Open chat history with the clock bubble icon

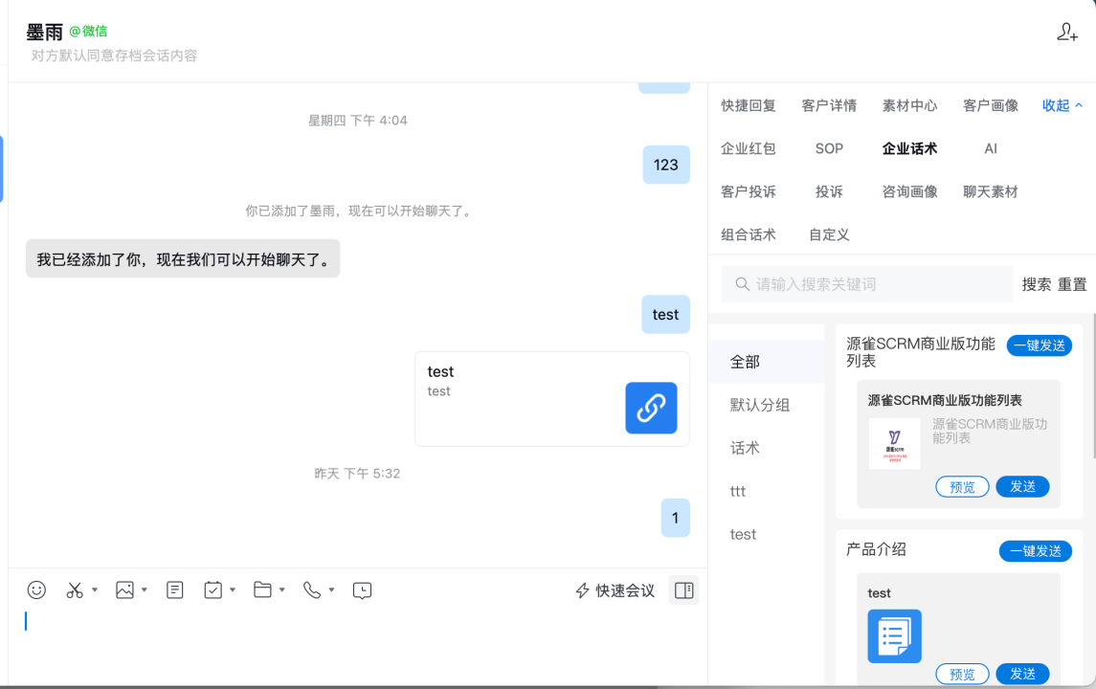click(x=361, y=589)
